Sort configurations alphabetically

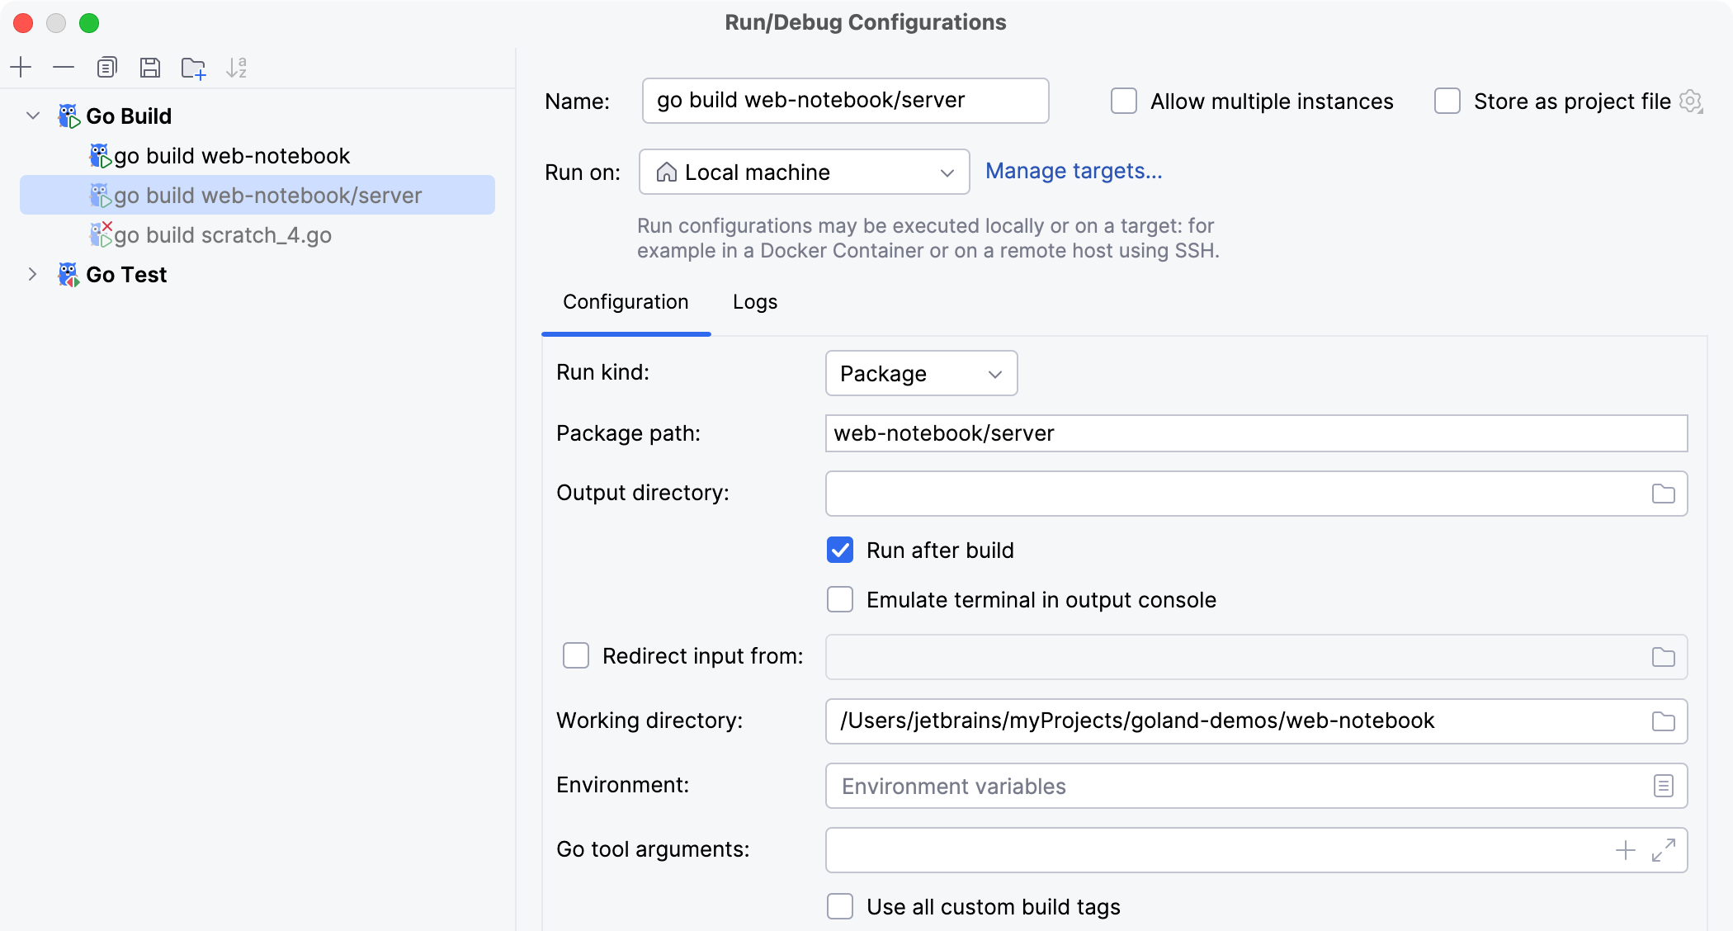click(237, 68)
